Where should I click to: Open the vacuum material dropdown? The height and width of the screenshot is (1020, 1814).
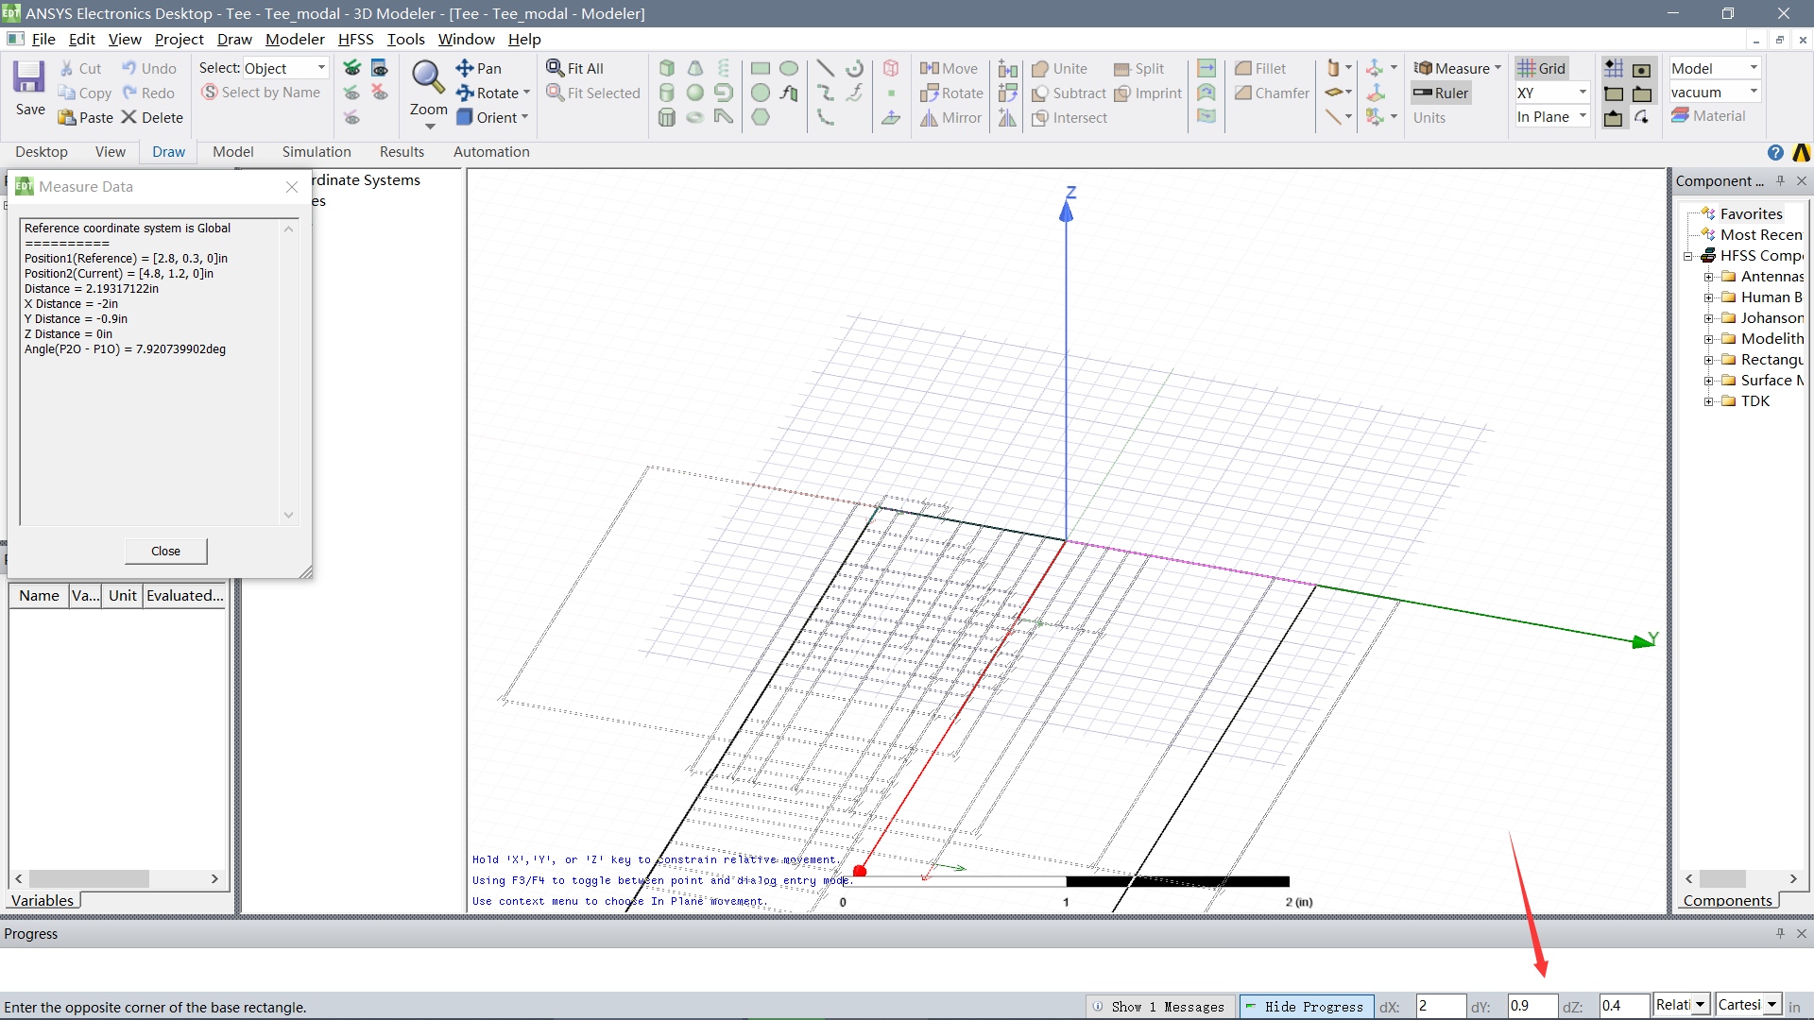(1754, 93)
